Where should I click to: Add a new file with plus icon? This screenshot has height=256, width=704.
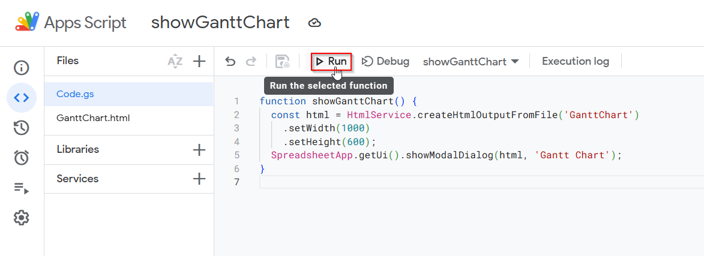[x=199, y=61]
